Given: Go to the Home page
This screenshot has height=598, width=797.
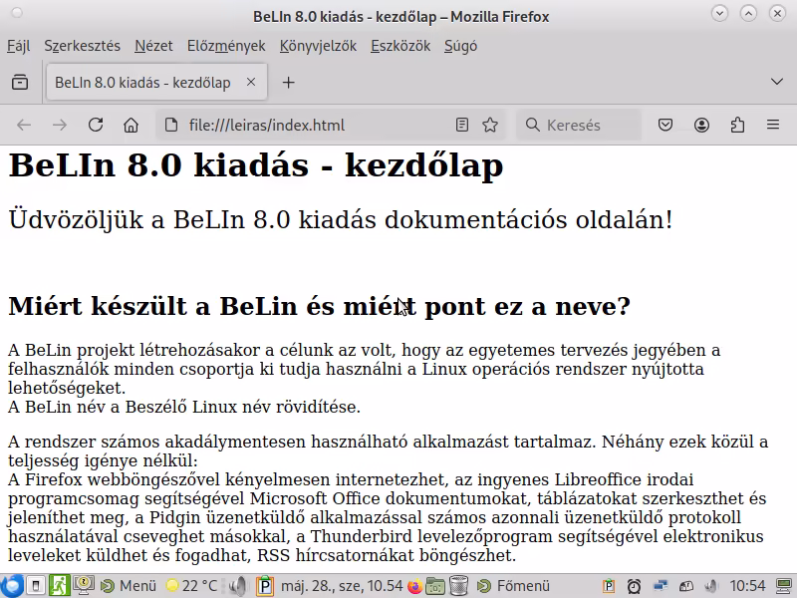Looking at the screenshot, I should tap(131, 125).
